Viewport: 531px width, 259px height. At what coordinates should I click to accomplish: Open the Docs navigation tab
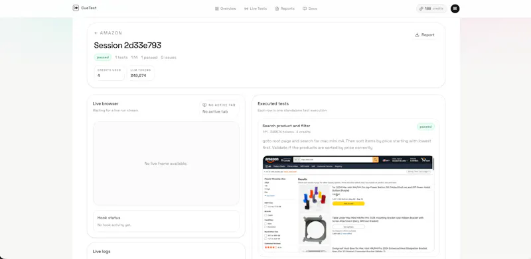pos(310,9)
